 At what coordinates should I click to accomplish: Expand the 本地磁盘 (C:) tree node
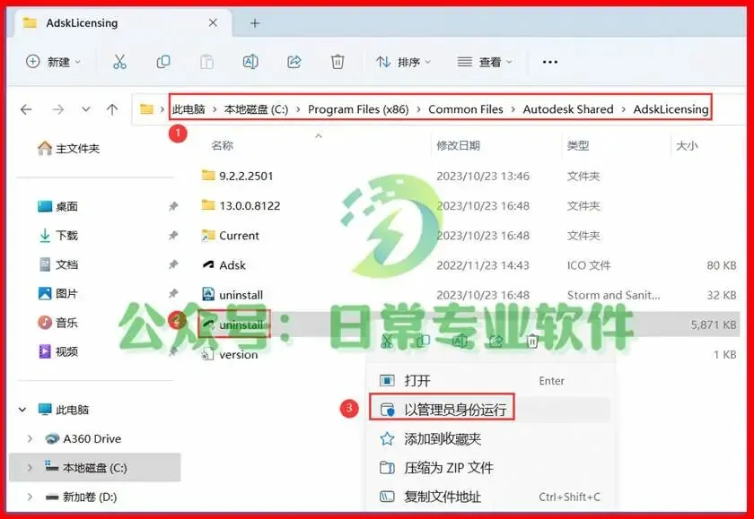point(30,468)
